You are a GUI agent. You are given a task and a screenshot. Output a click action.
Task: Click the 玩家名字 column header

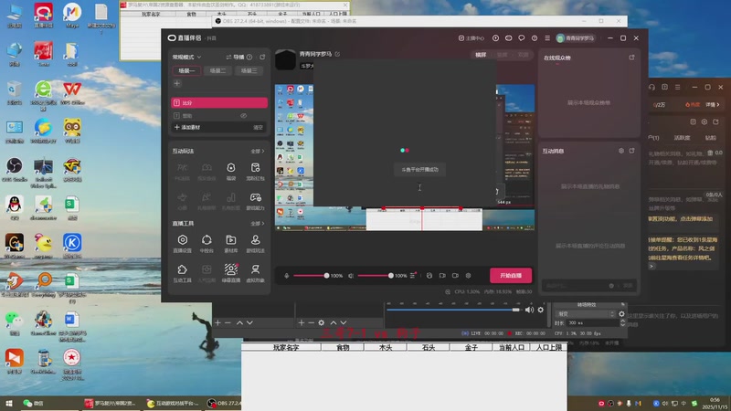[286, 348]
